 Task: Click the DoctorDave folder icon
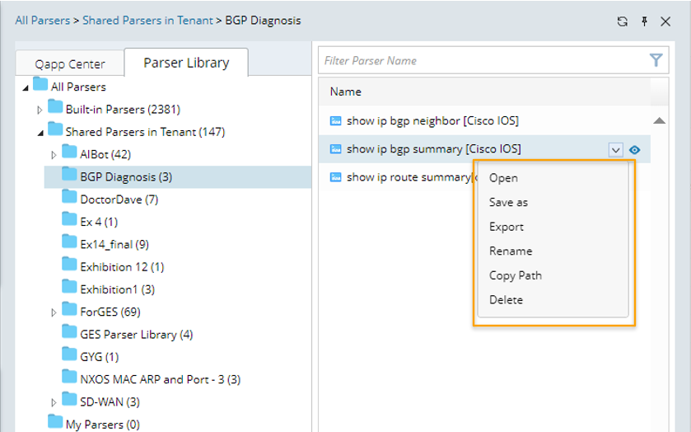click(x=69, y=198)
